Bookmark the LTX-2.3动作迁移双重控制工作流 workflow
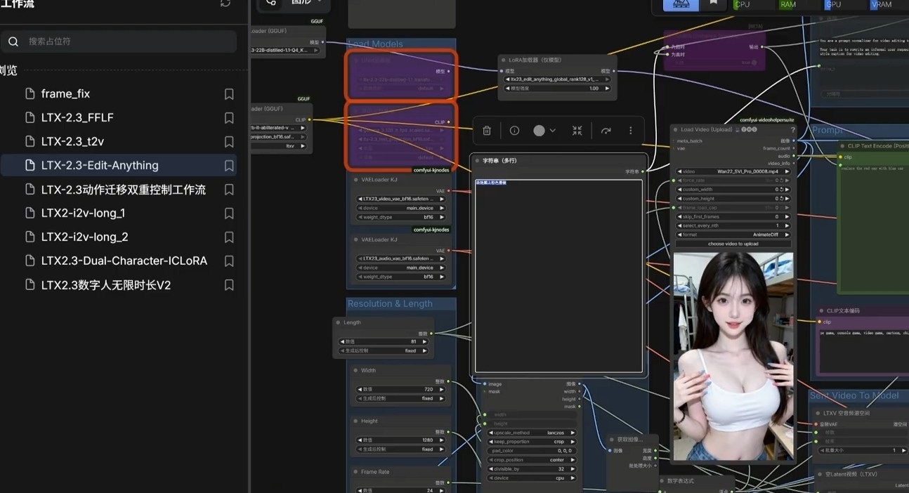 [x=229, y=190]
